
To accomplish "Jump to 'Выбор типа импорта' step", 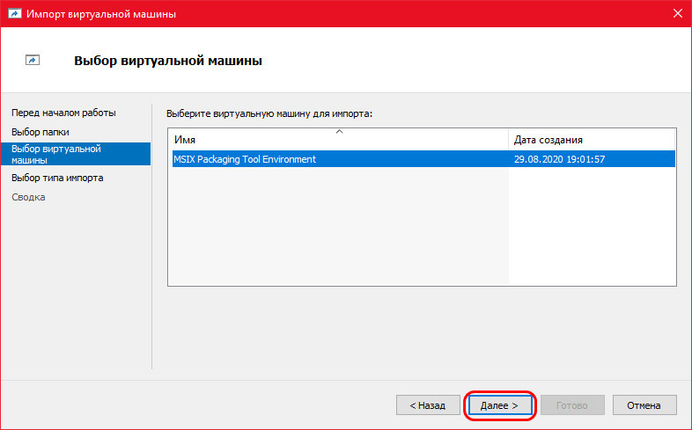I will 57,178.
